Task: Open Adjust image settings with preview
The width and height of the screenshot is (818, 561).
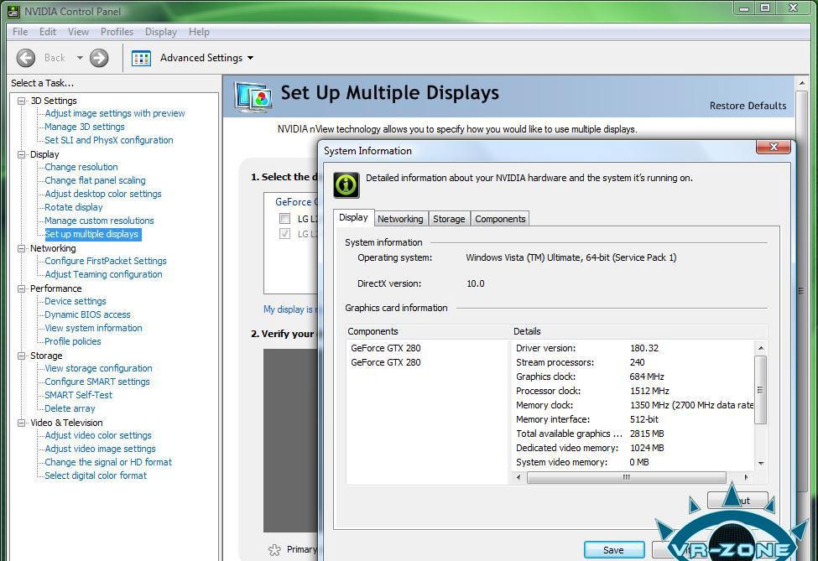Action: point(115,113)
